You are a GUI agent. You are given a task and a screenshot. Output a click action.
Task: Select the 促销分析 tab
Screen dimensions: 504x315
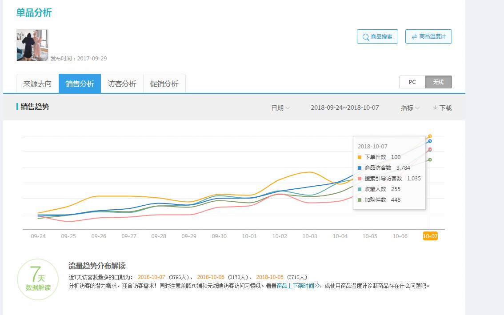(164, 84)
